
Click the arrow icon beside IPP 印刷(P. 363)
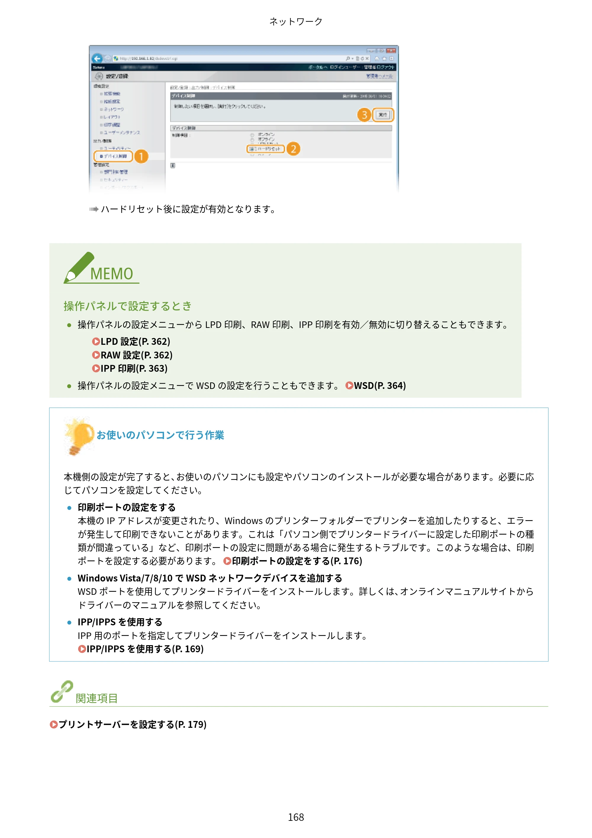[x=96, y=368]
